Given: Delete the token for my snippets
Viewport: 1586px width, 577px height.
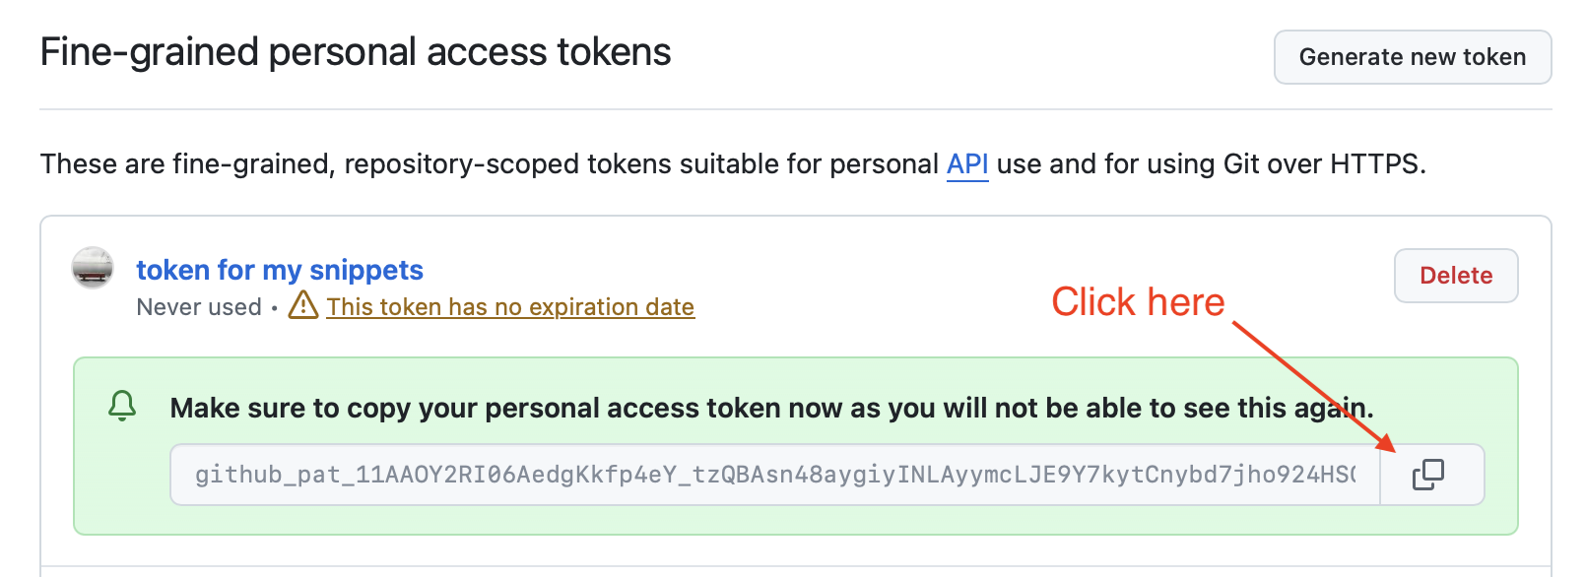Looking at the screenshot, I should (1455, 276).
